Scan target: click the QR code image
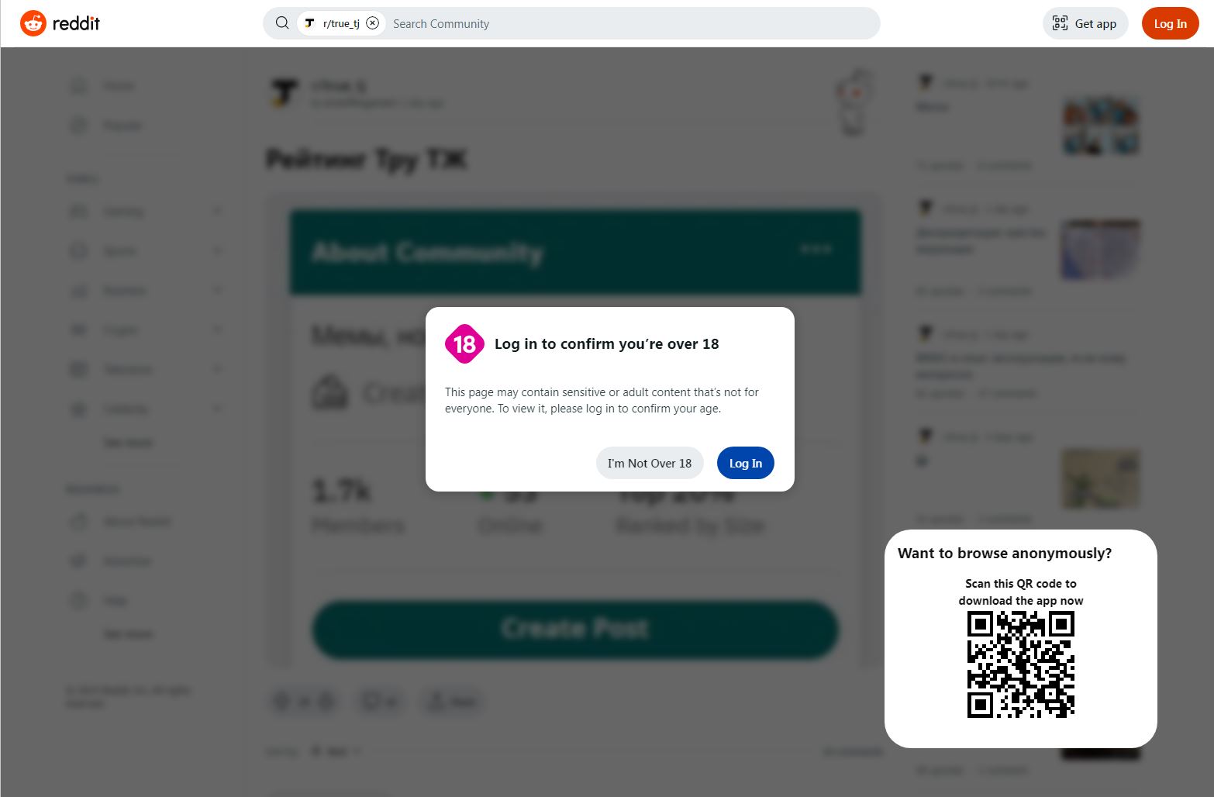1214x797 pixels. point(1021,663)
